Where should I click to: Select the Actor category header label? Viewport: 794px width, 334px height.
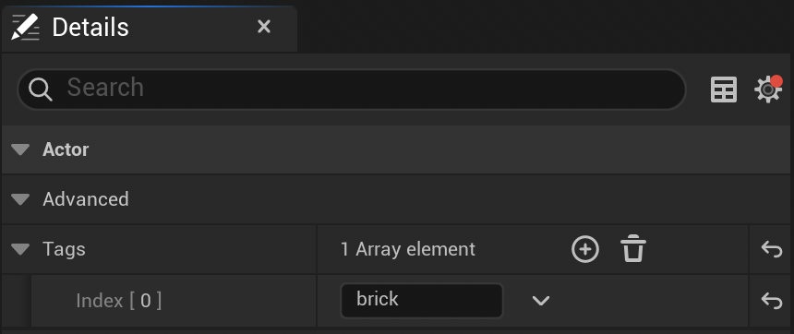tap(66, 149)
